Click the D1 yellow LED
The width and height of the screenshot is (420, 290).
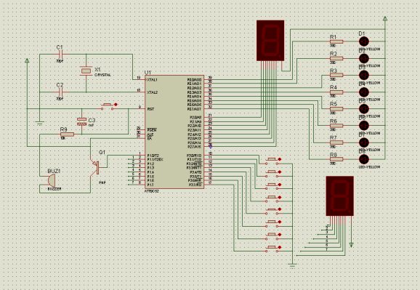click(364, 41)
